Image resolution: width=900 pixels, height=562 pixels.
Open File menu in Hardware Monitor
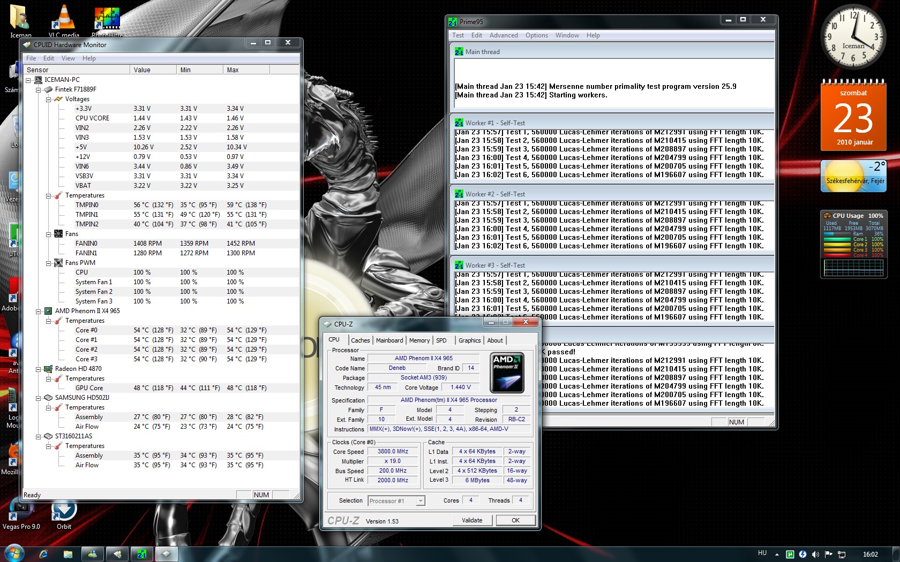[31, 58]
